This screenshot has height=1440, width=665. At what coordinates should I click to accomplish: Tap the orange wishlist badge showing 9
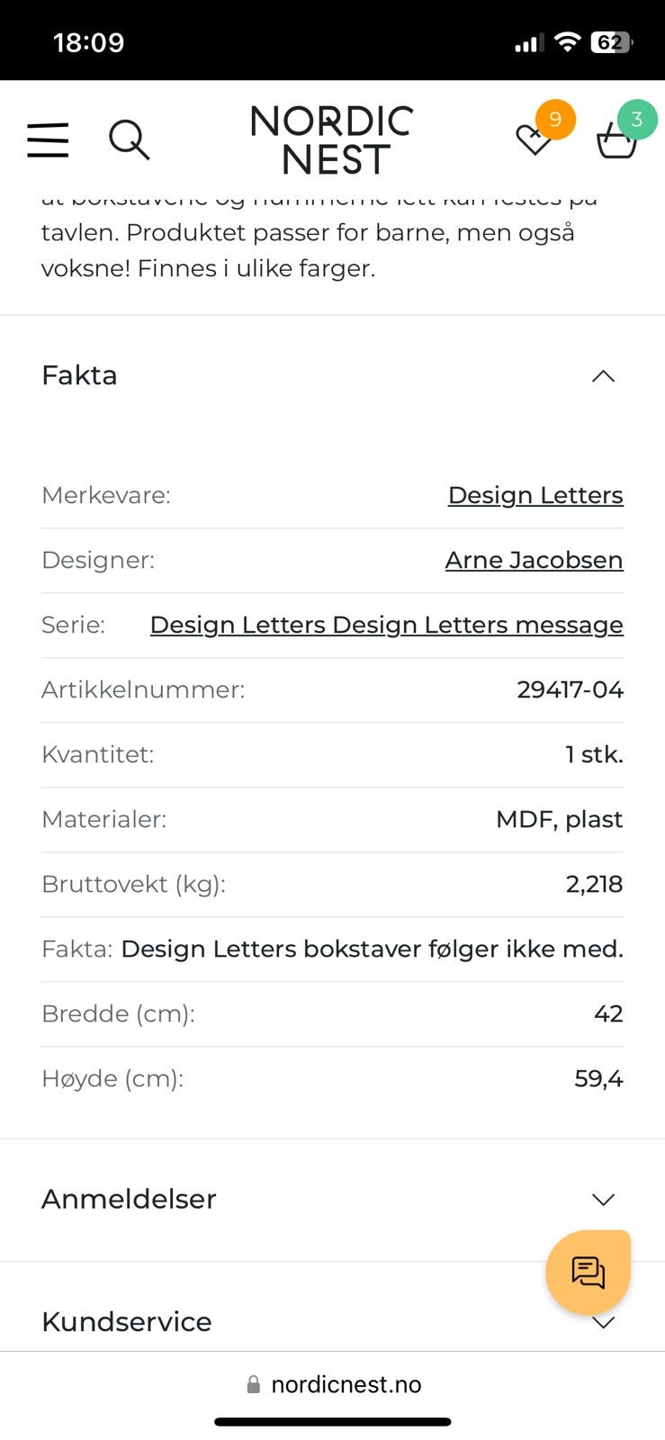point(555,119)
